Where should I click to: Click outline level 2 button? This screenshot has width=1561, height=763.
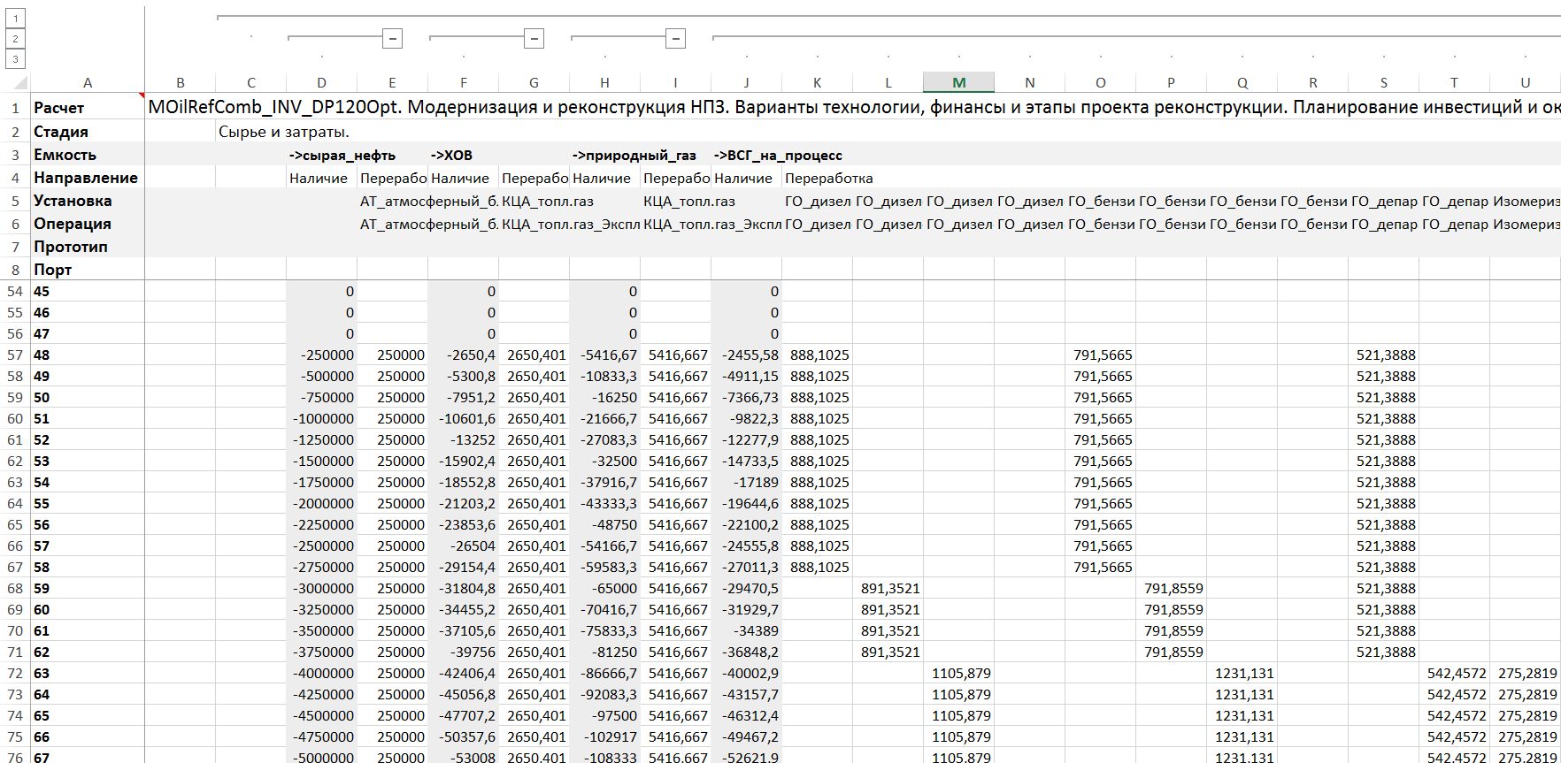(15, 39)
